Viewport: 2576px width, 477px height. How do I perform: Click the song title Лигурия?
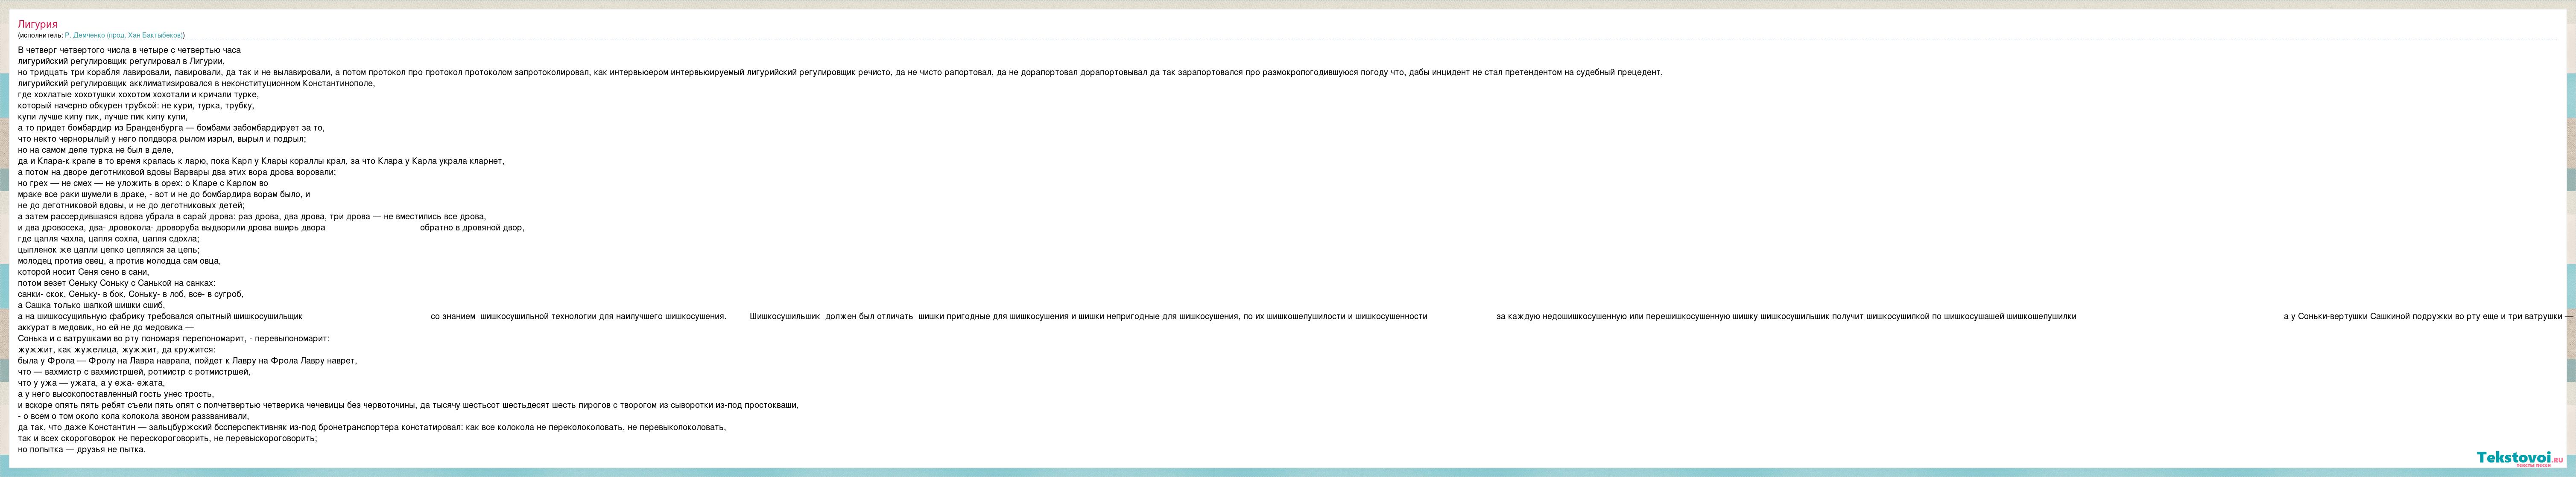(38, 24)
